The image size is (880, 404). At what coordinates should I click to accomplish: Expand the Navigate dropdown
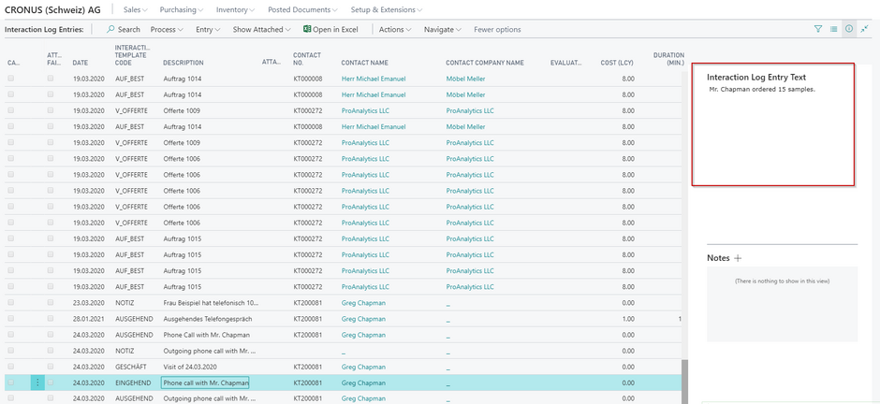pyautogui.click(x=442, y=30)
